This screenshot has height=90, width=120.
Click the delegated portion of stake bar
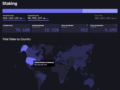coord(100,11)
